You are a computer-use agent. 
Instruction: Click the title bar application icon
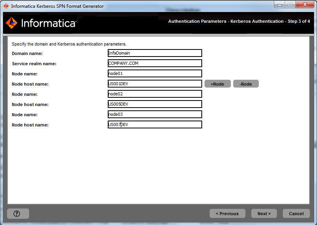click(x=6, y=6)
